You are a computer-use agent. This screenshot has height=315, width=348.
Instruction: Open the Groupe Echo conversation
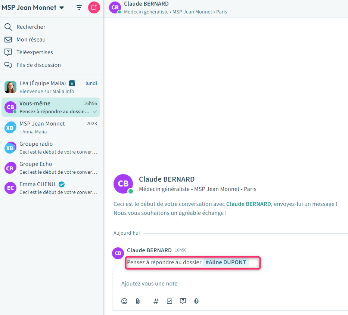pos(51,168)
